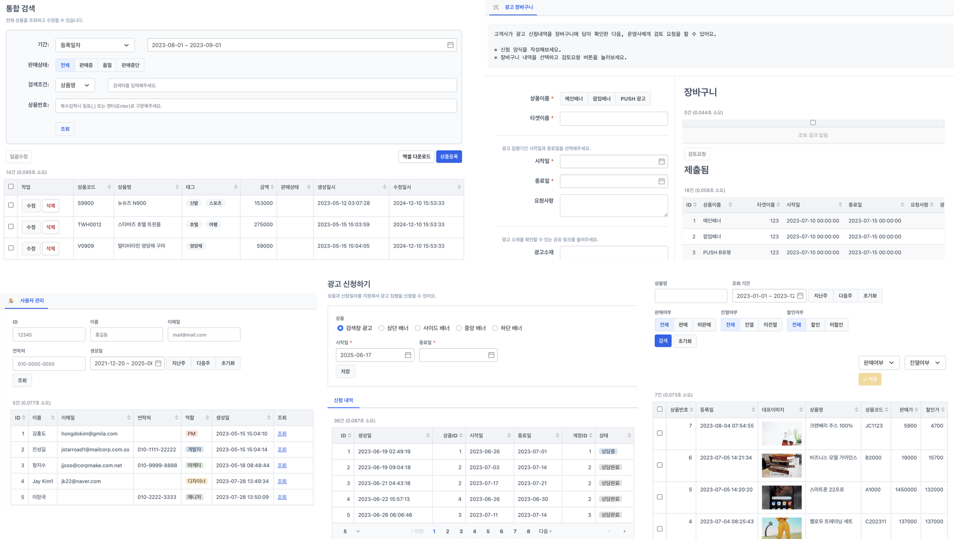Select the 상단 배너 radio option

382,328
